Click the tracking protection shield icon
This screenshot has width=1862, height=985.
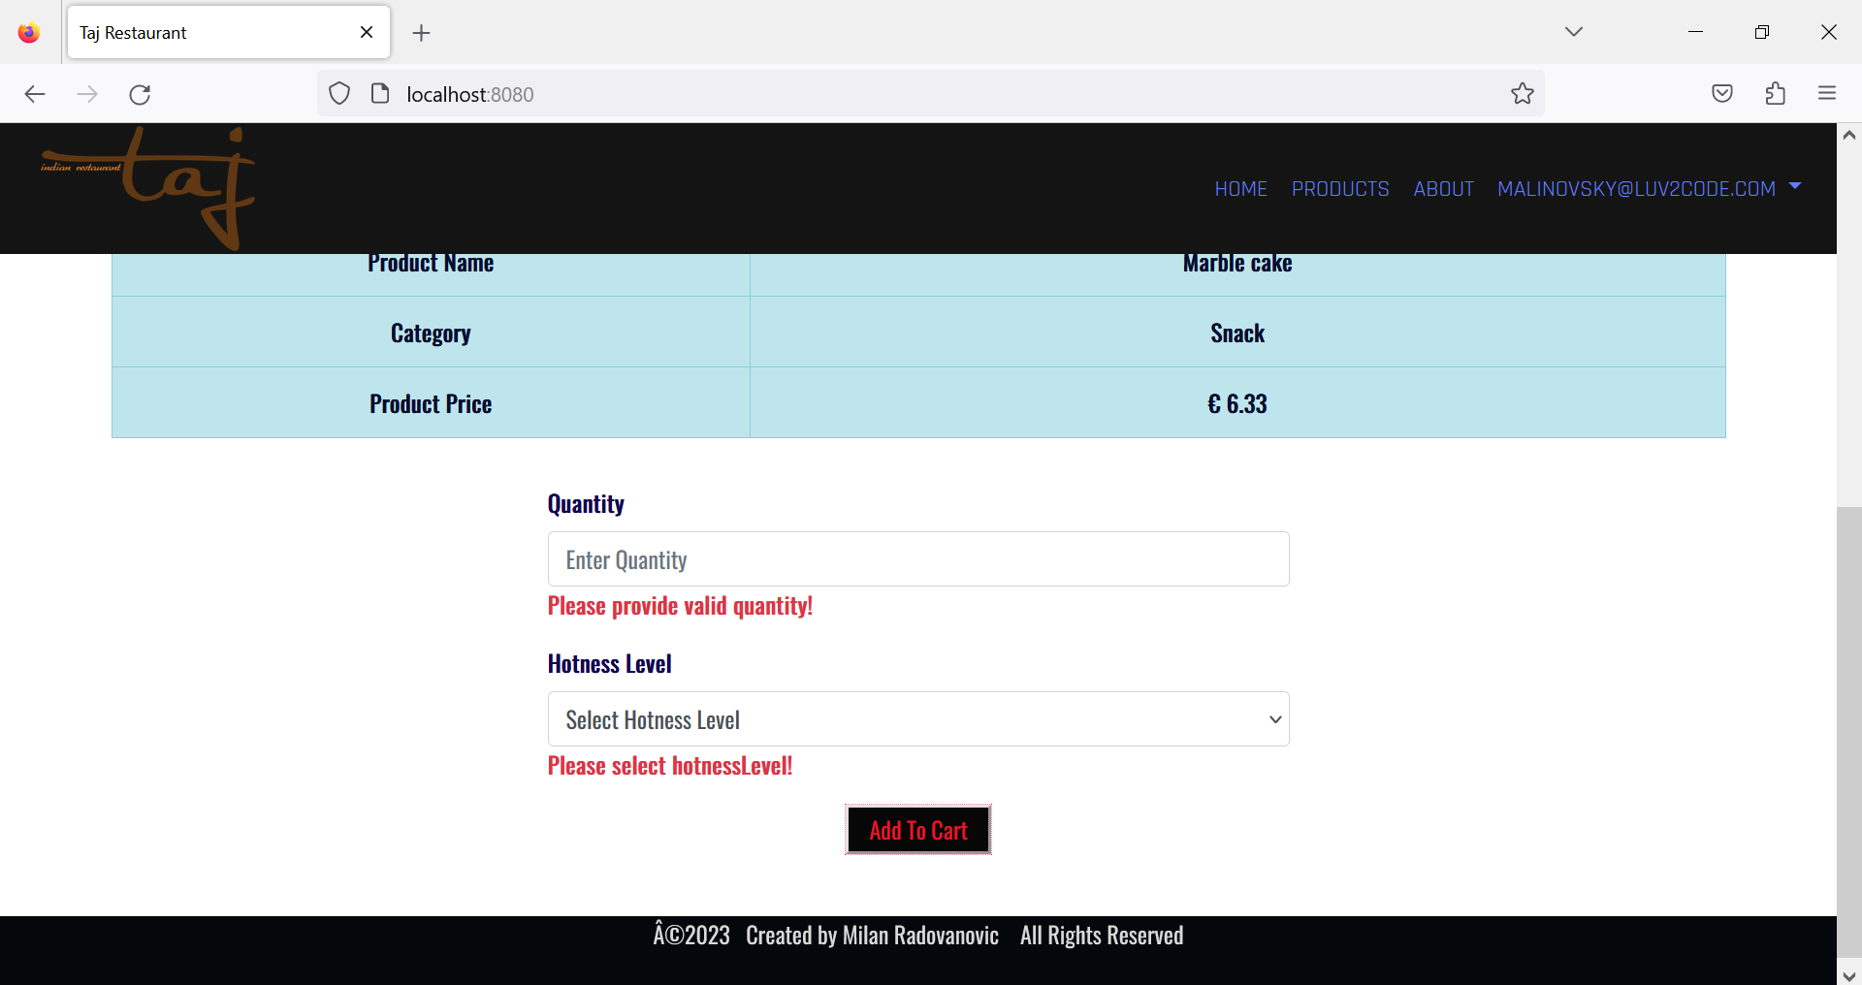[338, 93]
